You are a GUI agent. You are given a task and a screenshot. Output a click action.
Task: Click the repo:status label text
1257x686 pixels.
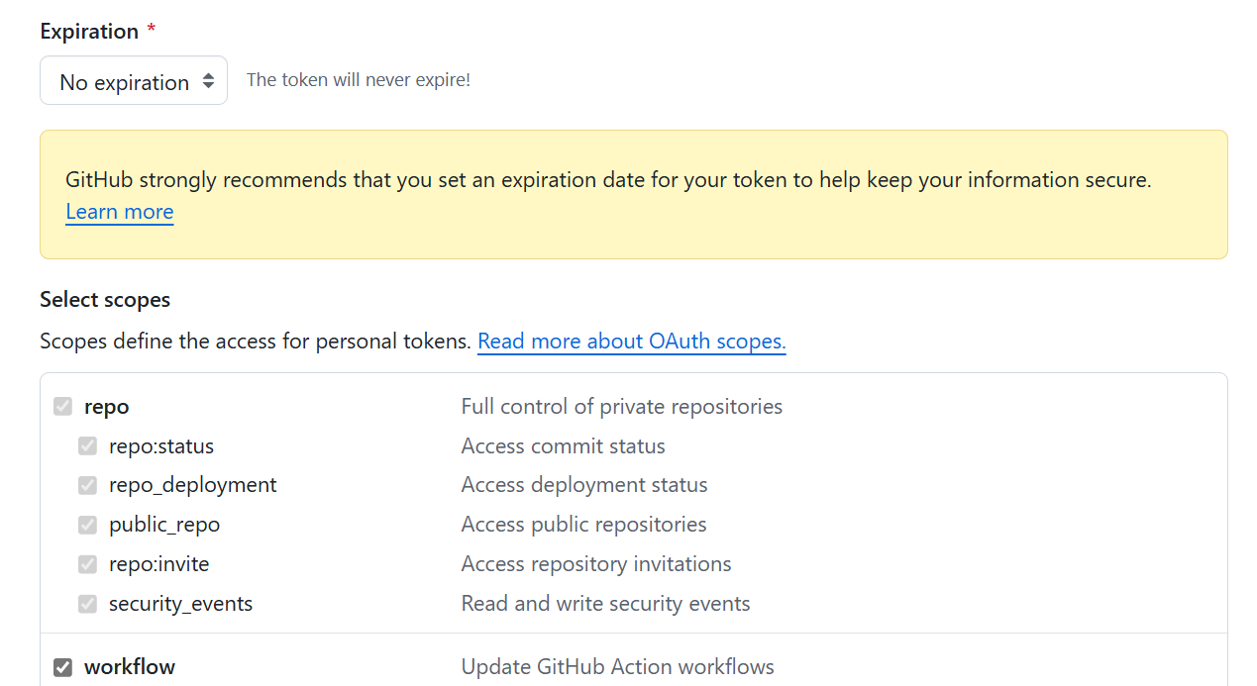(161, 446)
